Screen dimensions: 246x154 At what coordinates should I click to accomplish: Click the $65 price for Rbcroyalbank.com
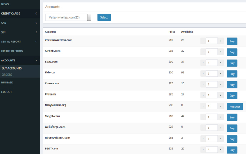tap(171, 138)
